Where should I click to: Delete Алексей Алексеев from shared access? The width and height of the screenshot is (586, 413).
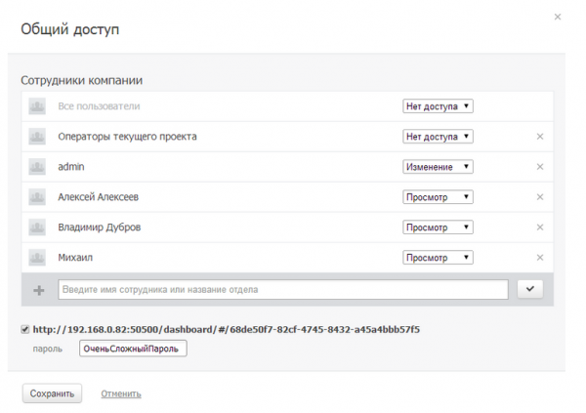tap(539, 197)
